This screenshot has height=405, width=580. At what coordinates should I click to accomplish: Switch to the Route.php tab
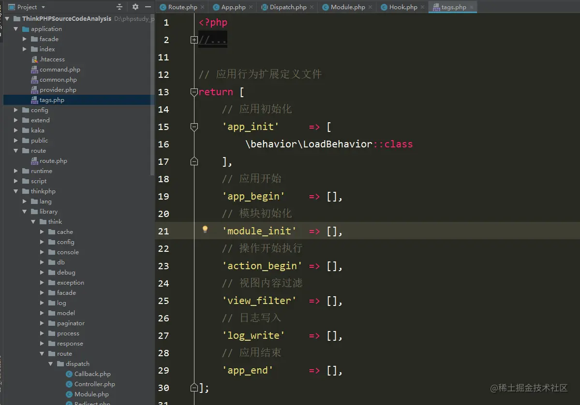pos(182,7)
